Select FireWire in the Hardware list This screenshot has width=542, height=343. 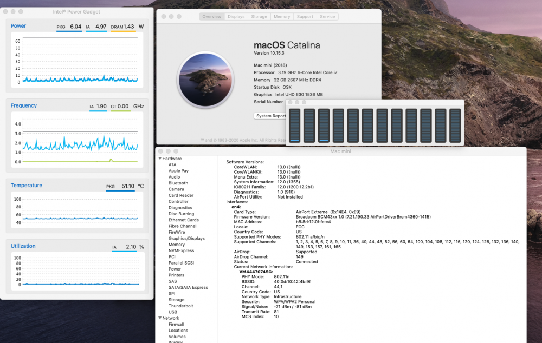(x=177, y=232)
